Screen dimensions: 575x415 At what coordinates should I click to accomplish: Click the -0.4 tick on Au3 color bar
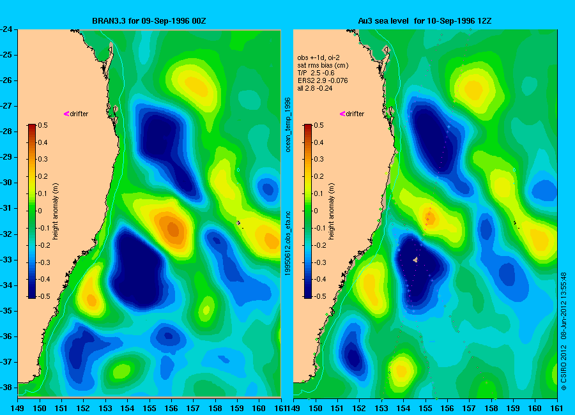coord(320,279)
